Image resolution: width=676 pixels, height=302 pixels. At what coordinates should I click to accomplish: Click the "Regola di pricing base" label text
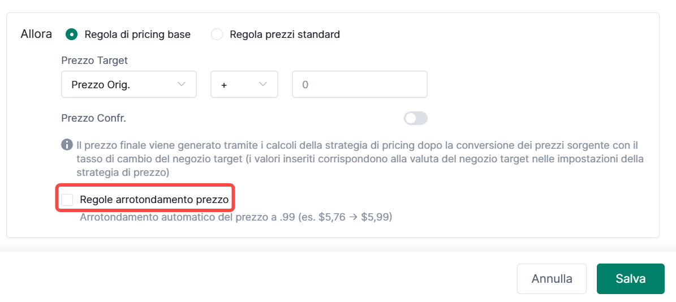coord(137,34)
